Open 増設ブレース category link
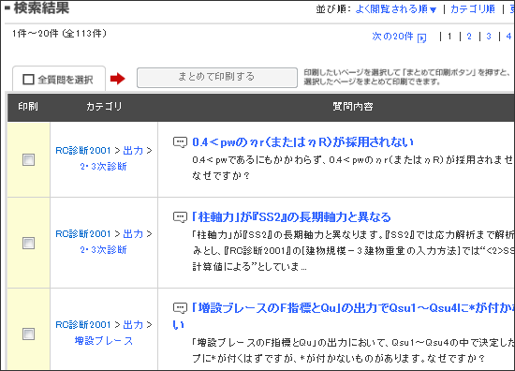Screen dimensions: 515x371 [x=103, y=340]
